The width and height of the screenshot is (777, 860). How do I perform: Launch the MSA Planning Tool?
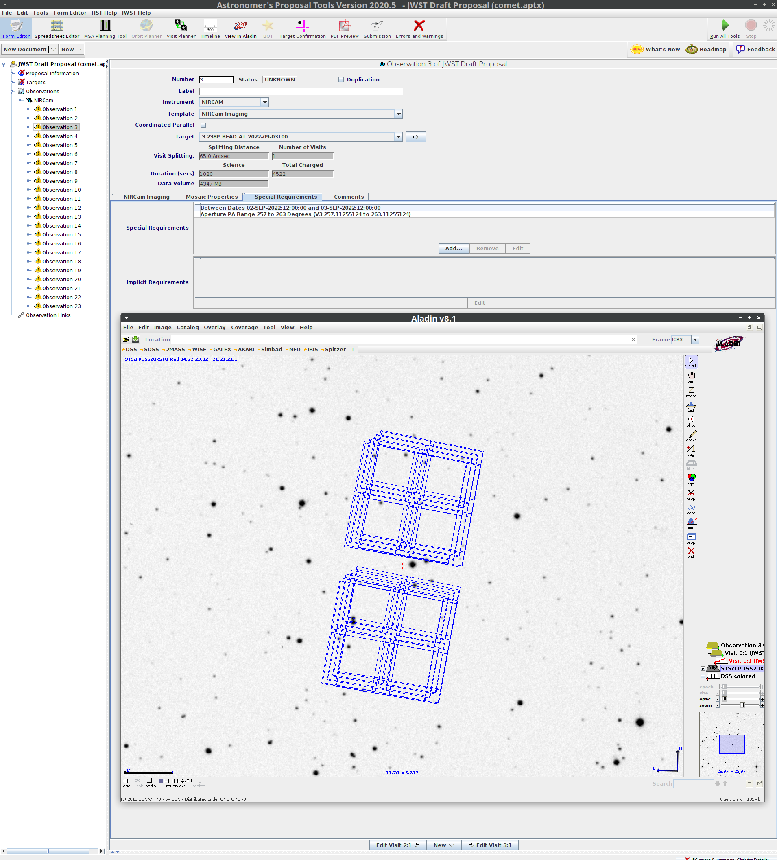click(105, 28)
